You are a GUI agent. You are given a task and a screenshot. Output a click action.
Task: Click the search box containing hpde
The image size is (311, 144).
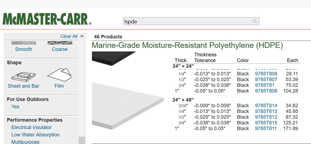[191, 21]
